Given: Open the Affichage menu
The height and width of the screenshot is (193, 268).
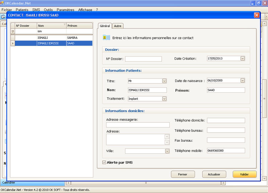Looking at the screenshot, I should (85, 10).
